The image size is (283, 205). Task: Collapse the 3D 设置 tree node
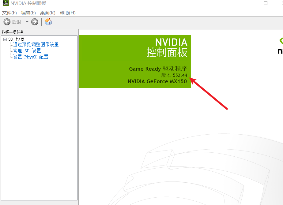coord(5,39)
